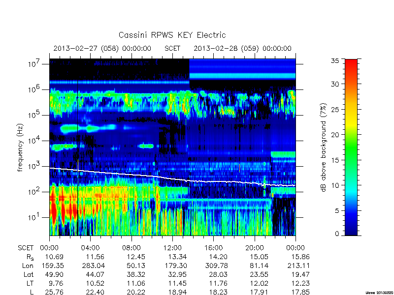Select the end date "2013-02-28 (059) 00:00:00"
This screenshot has width=394, height=295.
(x=242, y=48)
